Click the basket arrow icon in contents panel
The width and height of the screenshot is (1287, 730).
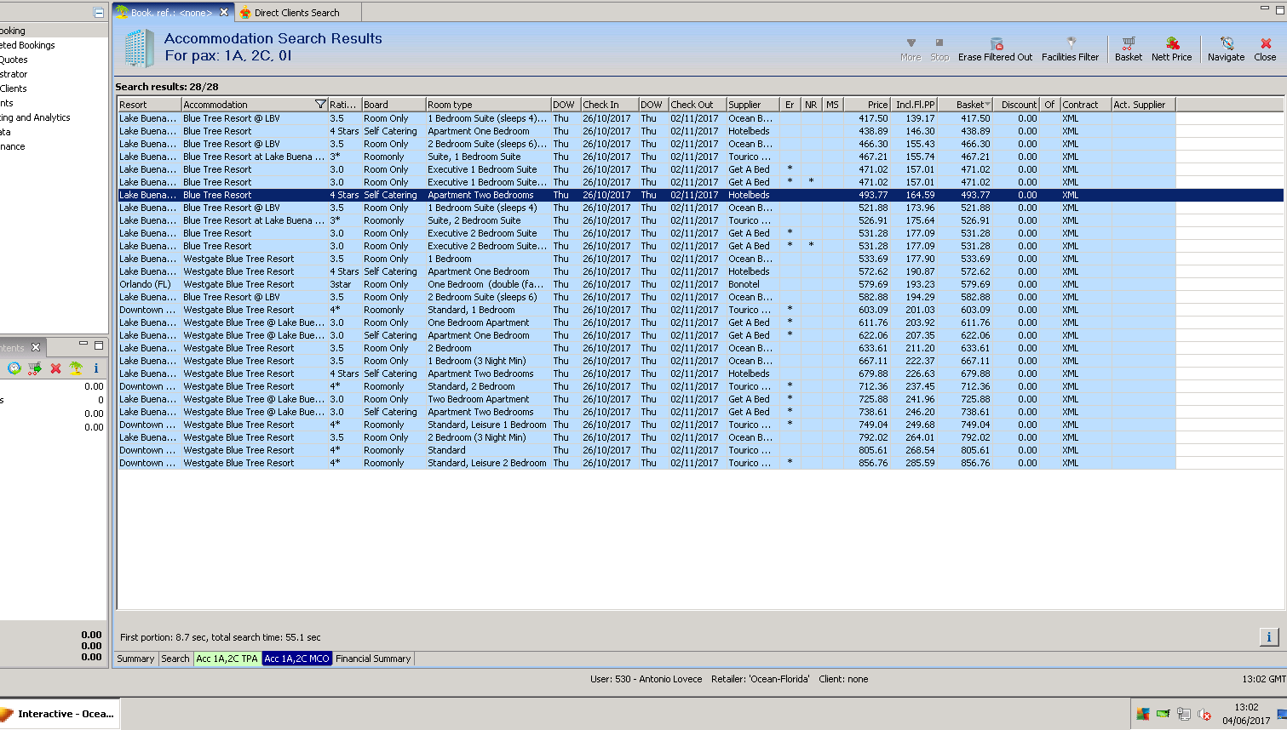(x=35, y=368)
